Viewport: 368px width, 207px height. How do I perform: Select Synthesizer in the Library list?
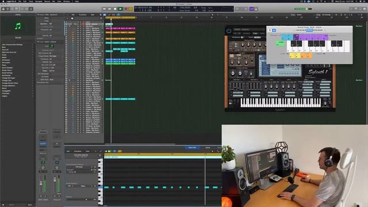pos(6,75)
